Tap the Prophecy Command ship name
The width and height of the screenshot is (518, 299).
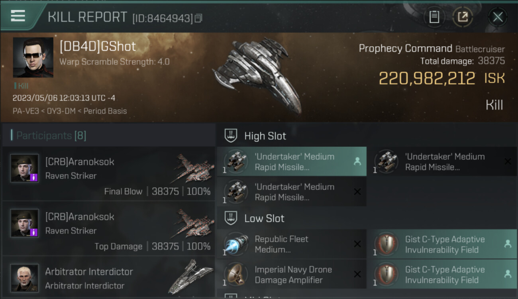(405, 49)
